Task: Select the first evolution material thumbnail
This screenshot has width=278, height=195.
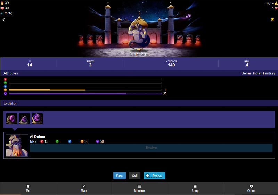Action: (11, 119)
